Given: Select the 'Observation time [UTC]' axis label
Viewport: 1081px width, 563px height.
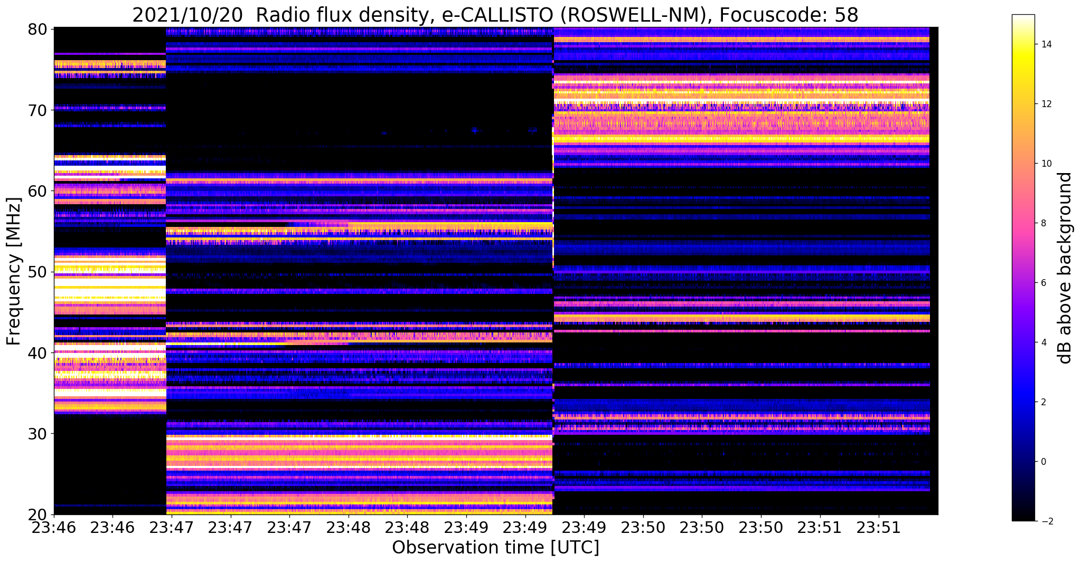Looking at the screenshot, I should click(495, 548).
